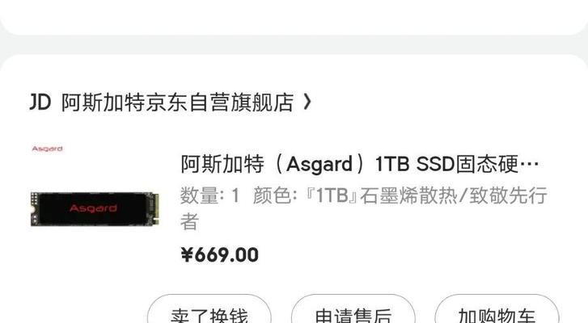Open product title 阿斯加特 1TB SSD固态硬
The width and height of the screenshot is (588, 323).
click(x=360, y=164)
